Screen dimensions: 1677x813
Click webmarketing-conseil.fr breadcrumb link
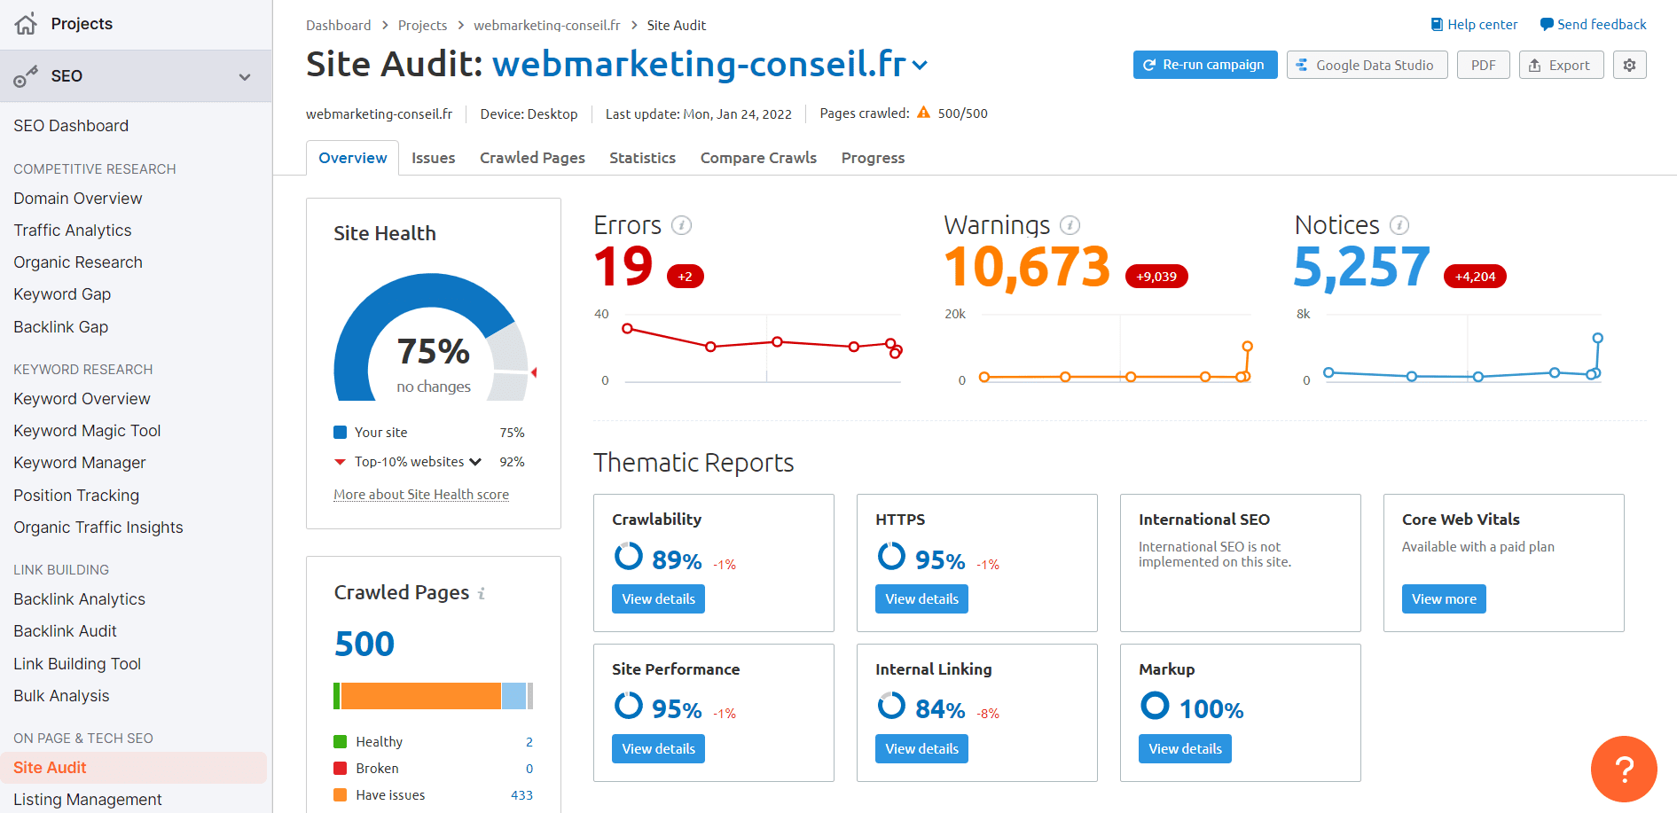pyautogui.click(x=547, y=26)
